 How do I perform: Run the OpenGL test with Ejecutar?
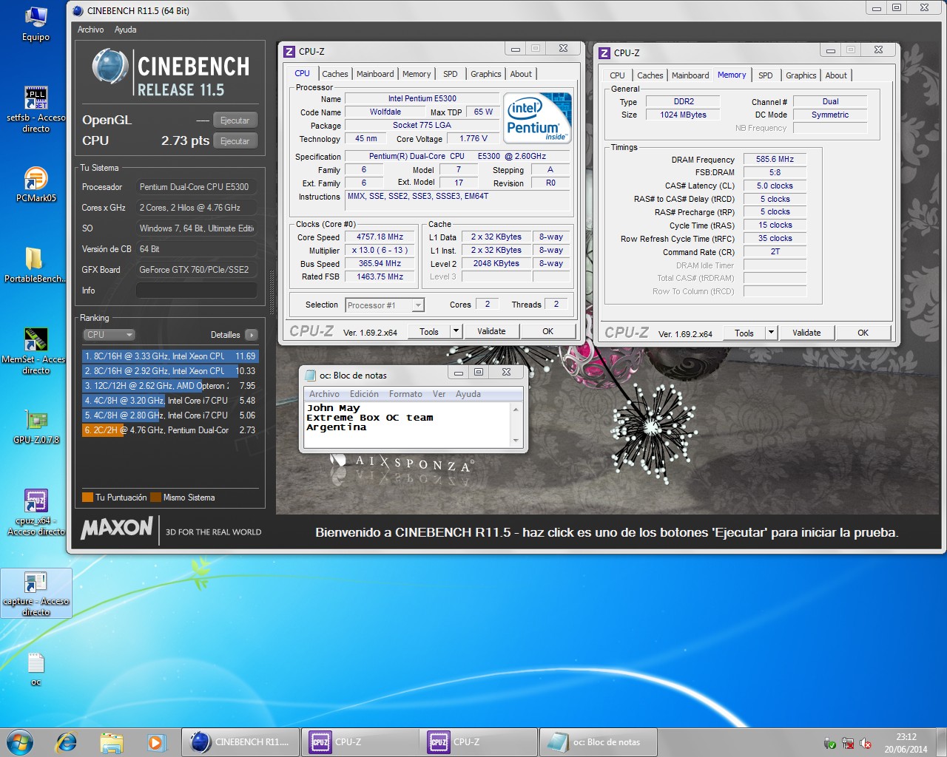coord(235,120)
